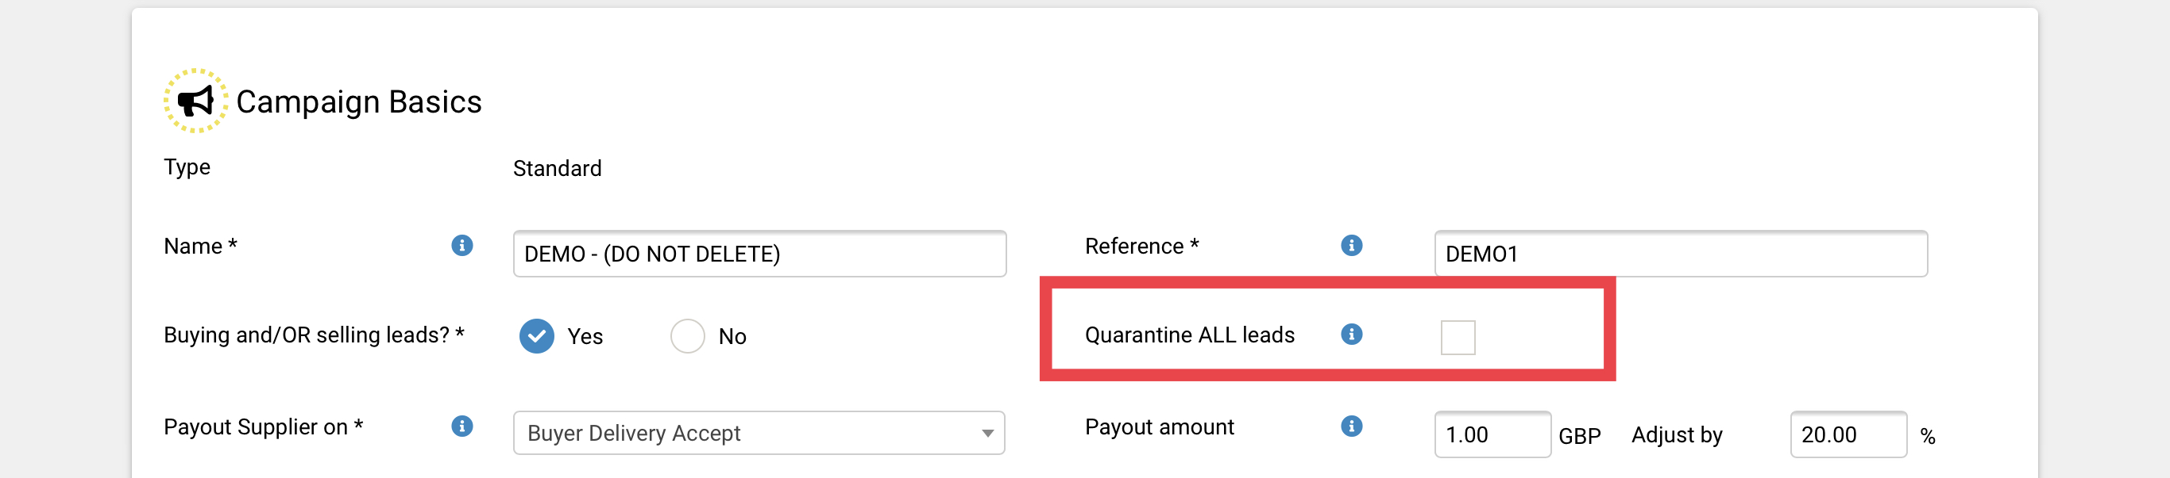The height and width of the screenshot is (478, 2170).
Task: Click the Buyer Delivery Accept dropdown arrow
Action: [987, 434]
